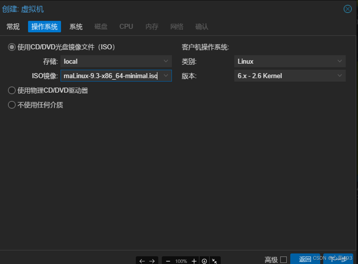The width and height of the screenshot is (358, 264).
Task: Expand the 存储 local dropdown
Action: (x=166, y=61)
